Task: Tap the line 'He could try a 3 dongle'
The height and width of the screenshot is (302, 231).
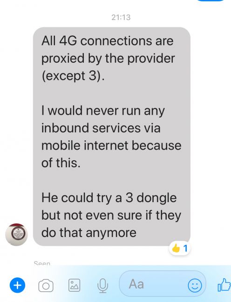Action: pyautogui.click(x=109, y=198)
